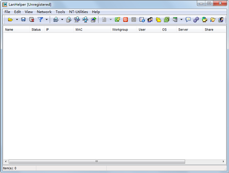Click the add computer icon with green plus
229x173 pixels.
tap(93, 19)
